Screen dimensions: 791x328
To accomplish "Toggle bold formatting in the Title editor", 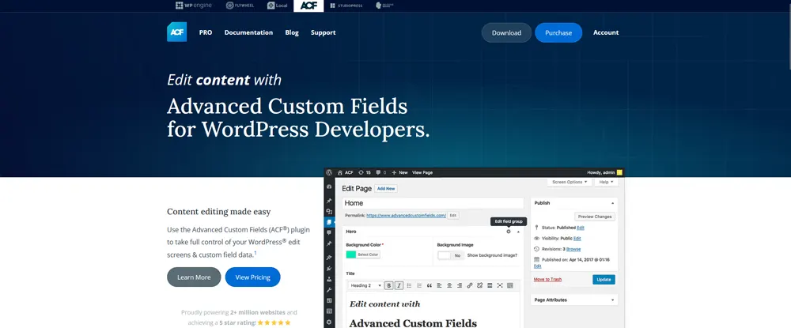I will coord(389,285).
